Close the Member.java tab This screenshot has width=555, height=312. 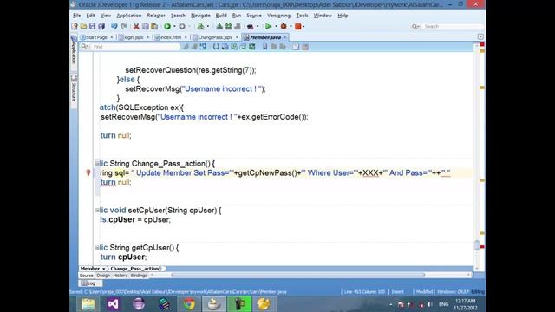click(285, 36)
